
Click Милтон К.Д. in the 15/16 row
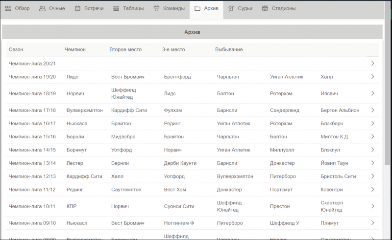(335, 137)
